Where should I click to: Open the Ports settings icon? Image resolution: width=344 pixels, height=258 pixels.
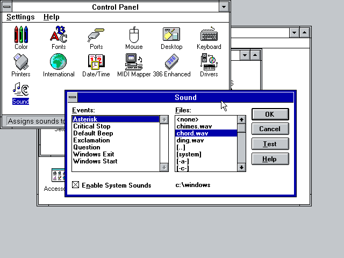96,37
